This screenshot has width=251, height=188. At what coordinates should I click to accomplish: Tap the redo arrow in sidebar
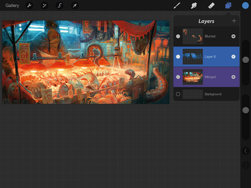click(245, 165)
